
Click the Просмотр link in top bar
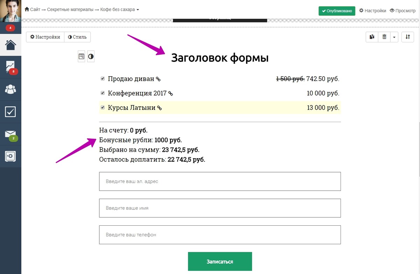tap(402, 10)
